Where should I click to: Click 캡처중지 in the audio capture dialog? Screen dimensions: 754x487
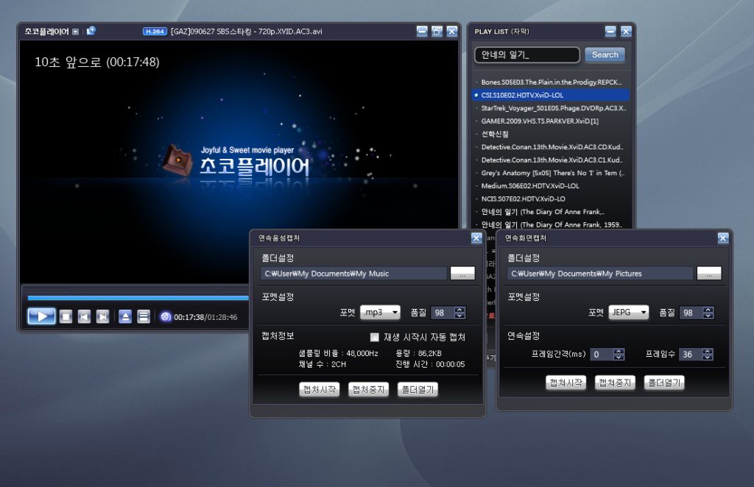point(368,389)
